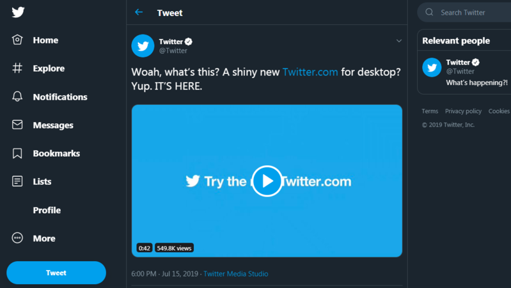Select Twitter under Relevant people
This screenshot has width=511, height=288.
tap(458, 63)
